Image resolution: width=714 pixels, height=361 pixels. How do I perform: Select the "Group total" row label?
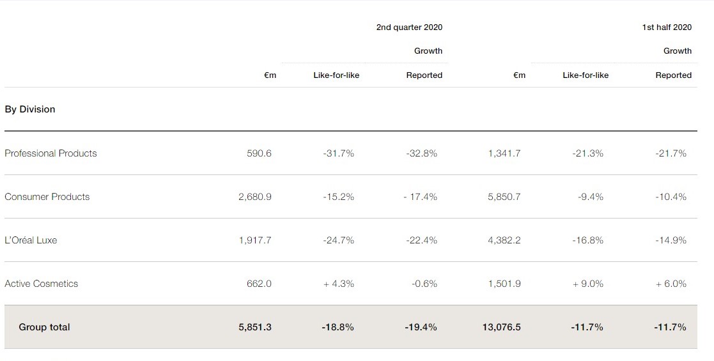[x=44, y=327]
